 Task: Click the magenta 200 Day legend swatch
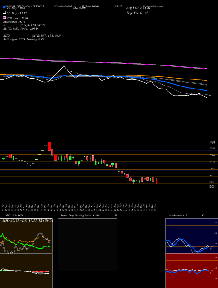coord(4,17)
